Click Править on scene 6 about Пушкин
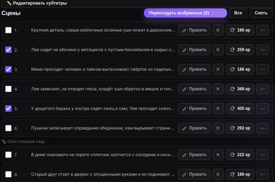The width and height of the screenshot is (275, 182). click(194, 128)
